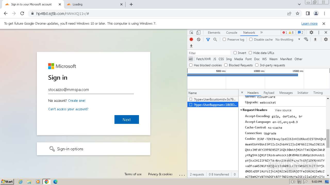
Task: Toggle the device toolbar icon in DevTools
Action: pyautogui.click(x=198, y=33)
